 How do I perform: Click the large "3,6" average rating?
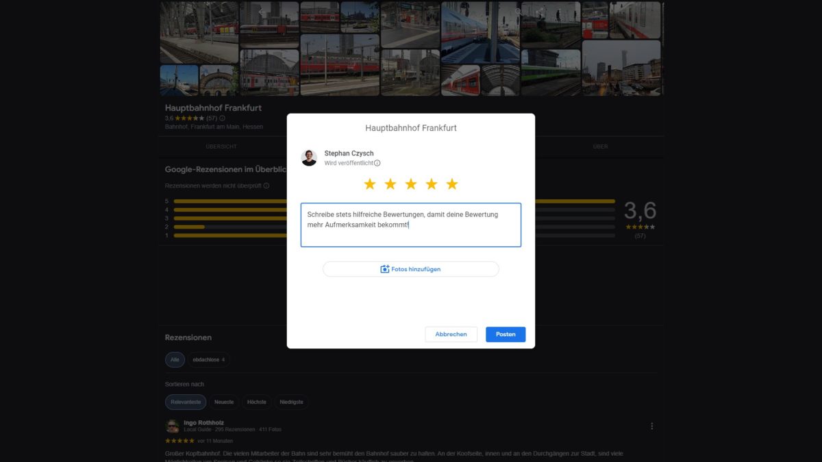[x=640, y=210]
